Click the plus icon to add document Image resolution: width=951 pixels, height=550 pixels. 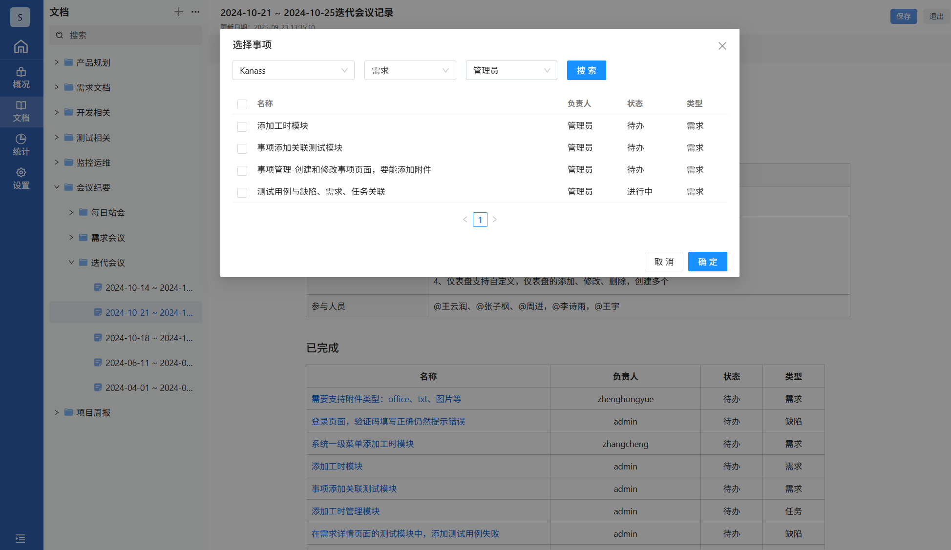pyautogui.click(x=179, y=12)
